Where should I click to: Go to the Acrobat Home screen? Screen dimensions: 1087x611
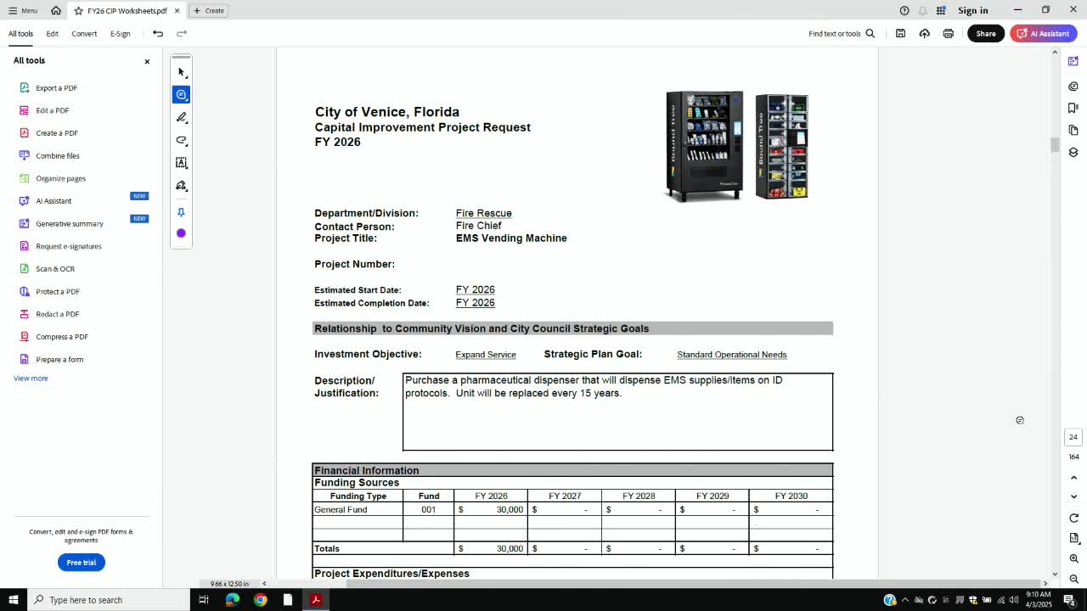tap(56, 10)
